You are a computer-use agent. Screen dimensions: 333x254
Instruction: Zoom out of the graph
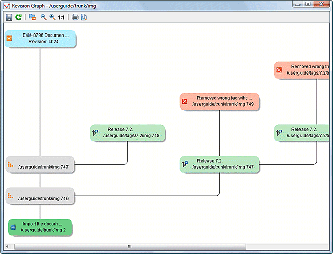coord(43,17)
